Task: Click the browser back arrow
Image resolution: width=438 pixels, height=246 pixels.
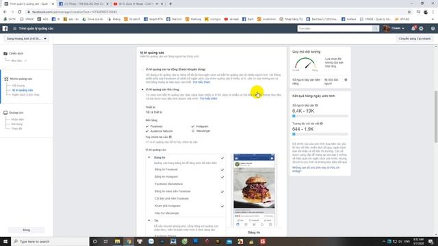Action: (x=5, y=12)
